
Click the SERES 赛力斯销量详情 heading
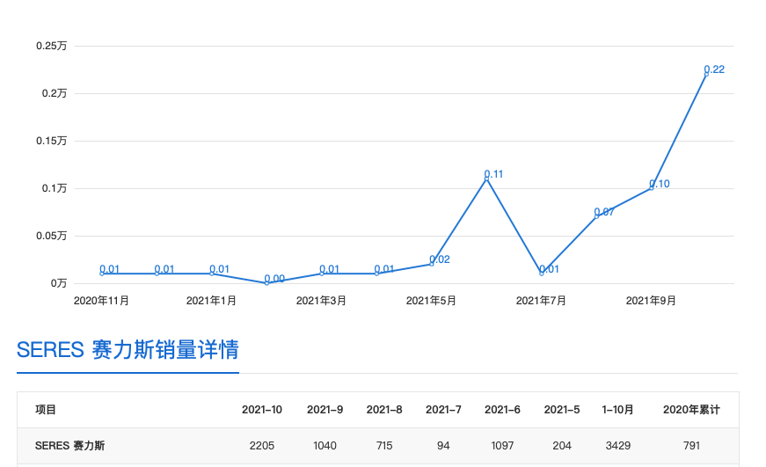click(128, 350)
